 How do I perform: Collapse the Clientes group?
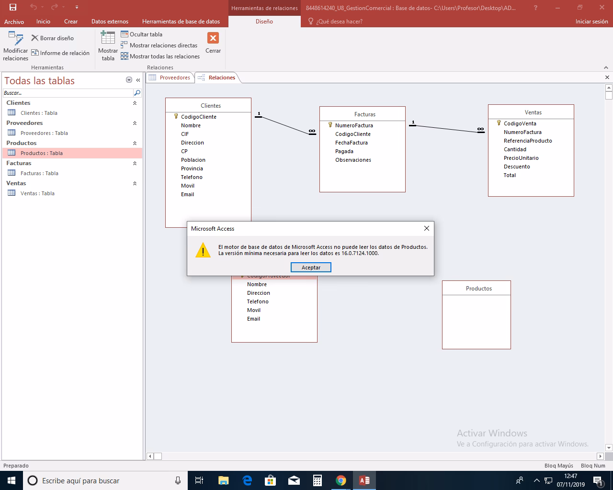coord(135,103)
